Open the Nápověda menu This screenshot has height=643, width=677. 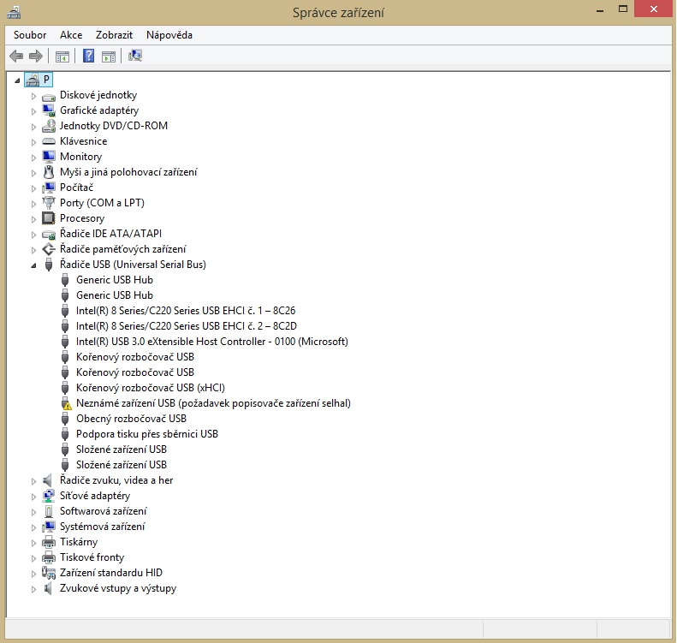click(169, 35)
